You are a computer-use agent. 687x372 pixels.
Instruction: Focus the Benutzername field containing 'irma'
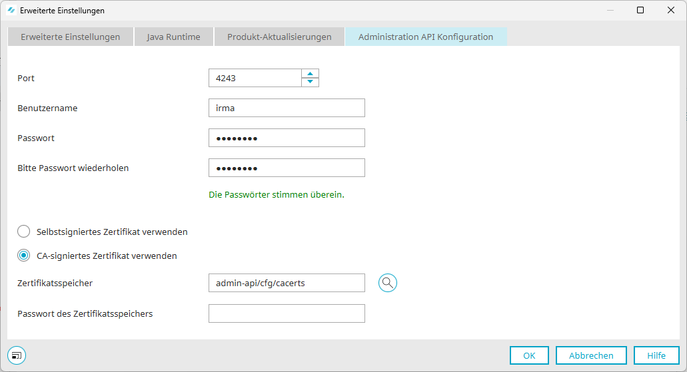coord(287,108)
